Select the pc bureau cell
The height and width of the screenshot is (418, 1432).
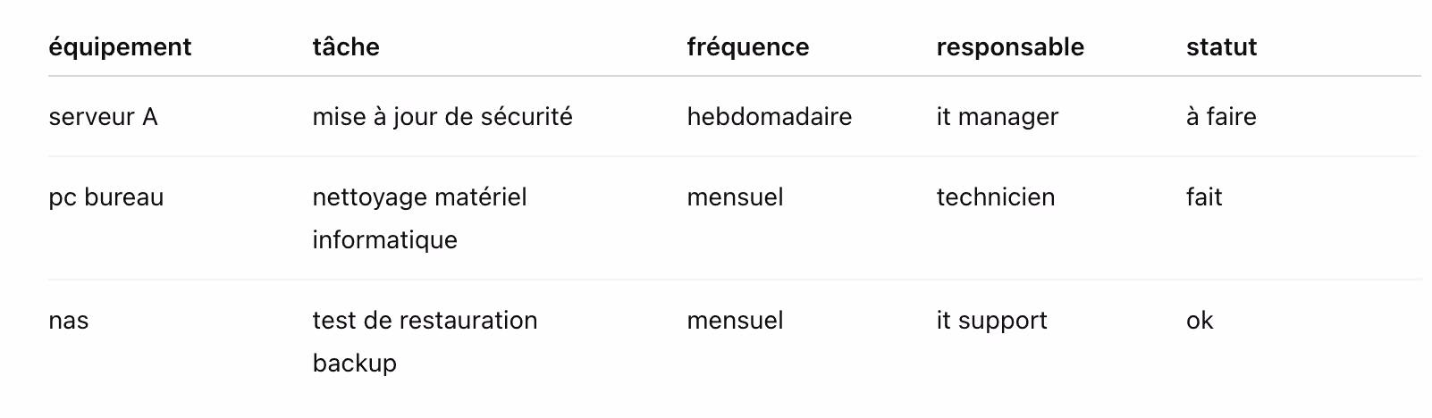coord(106,197)
